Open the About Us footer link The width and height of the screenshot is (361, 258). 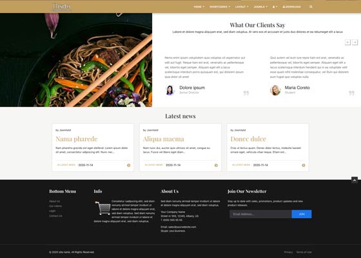(55, 201)
